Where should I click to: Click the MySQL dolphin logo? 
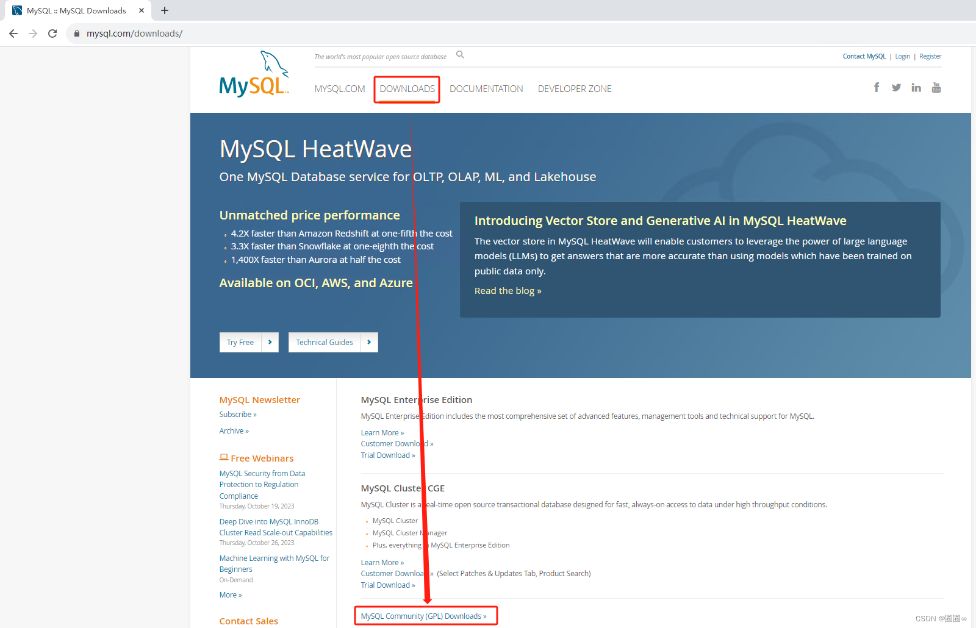254,74
